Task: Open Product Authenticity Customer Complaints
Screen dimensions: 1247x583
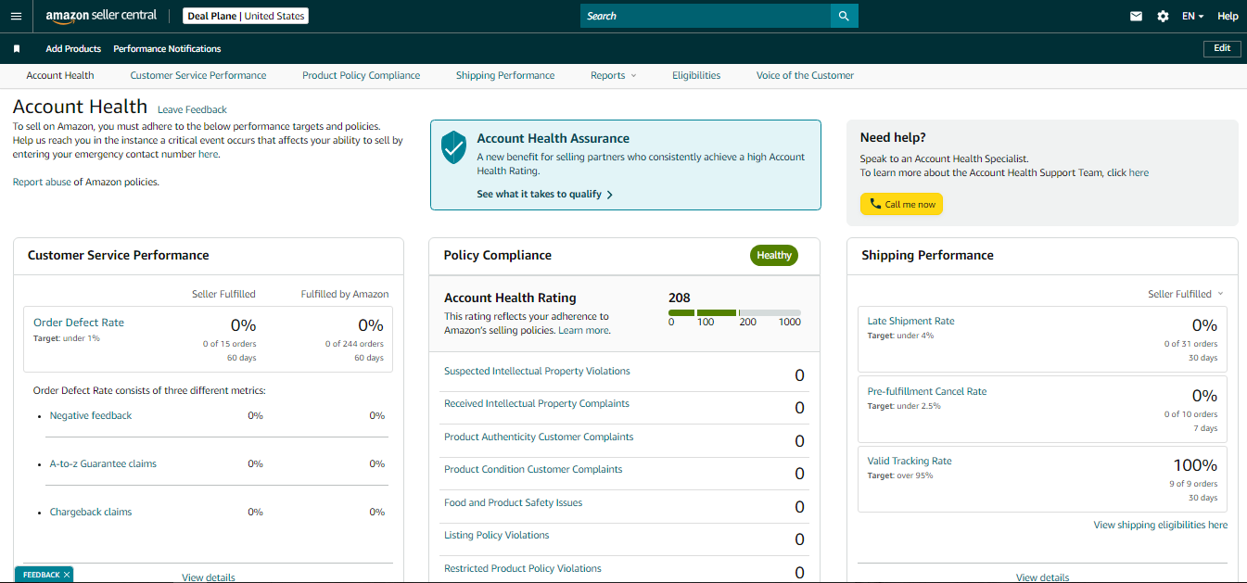Action: [x=539, y=437]
